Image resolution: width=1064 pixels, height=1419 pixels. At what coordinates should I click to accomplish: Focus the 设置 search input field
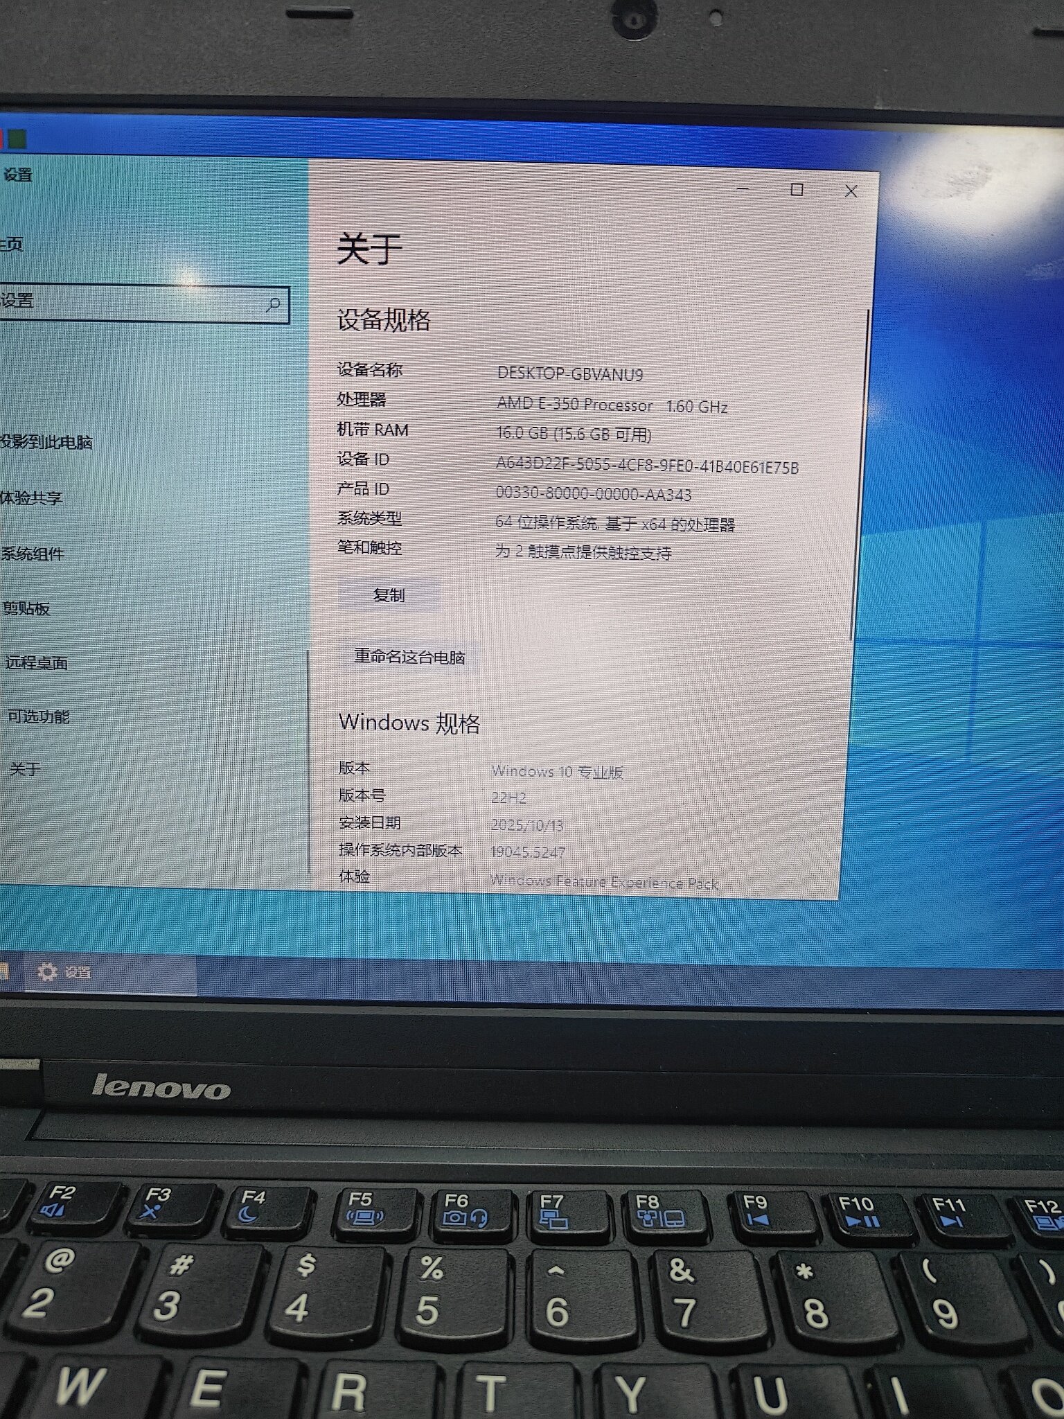pos(132,302)
